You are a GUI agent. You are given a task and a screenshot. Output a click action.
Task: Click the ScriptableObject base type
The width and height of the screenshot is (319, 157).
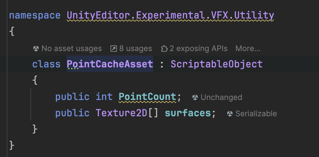point(216,64)
